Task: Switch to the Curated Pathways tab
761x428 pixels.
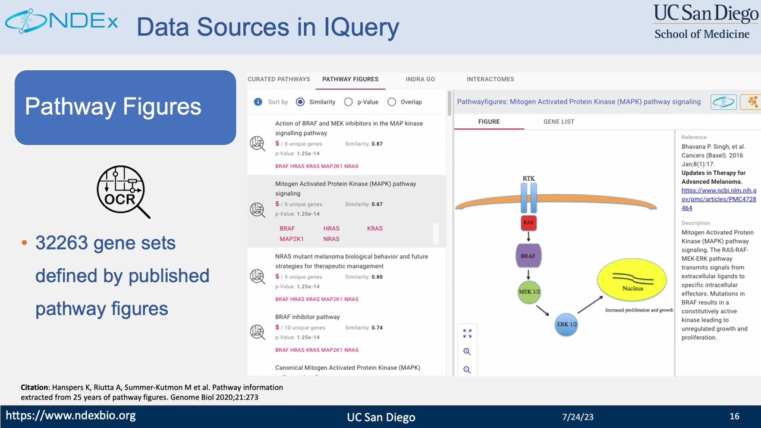Action: [279, 79]
